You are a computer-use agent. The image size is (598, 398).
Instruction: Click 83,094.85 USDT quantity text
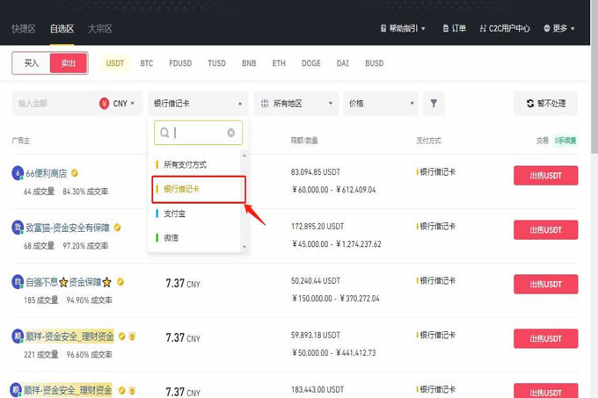click(316, 172)
